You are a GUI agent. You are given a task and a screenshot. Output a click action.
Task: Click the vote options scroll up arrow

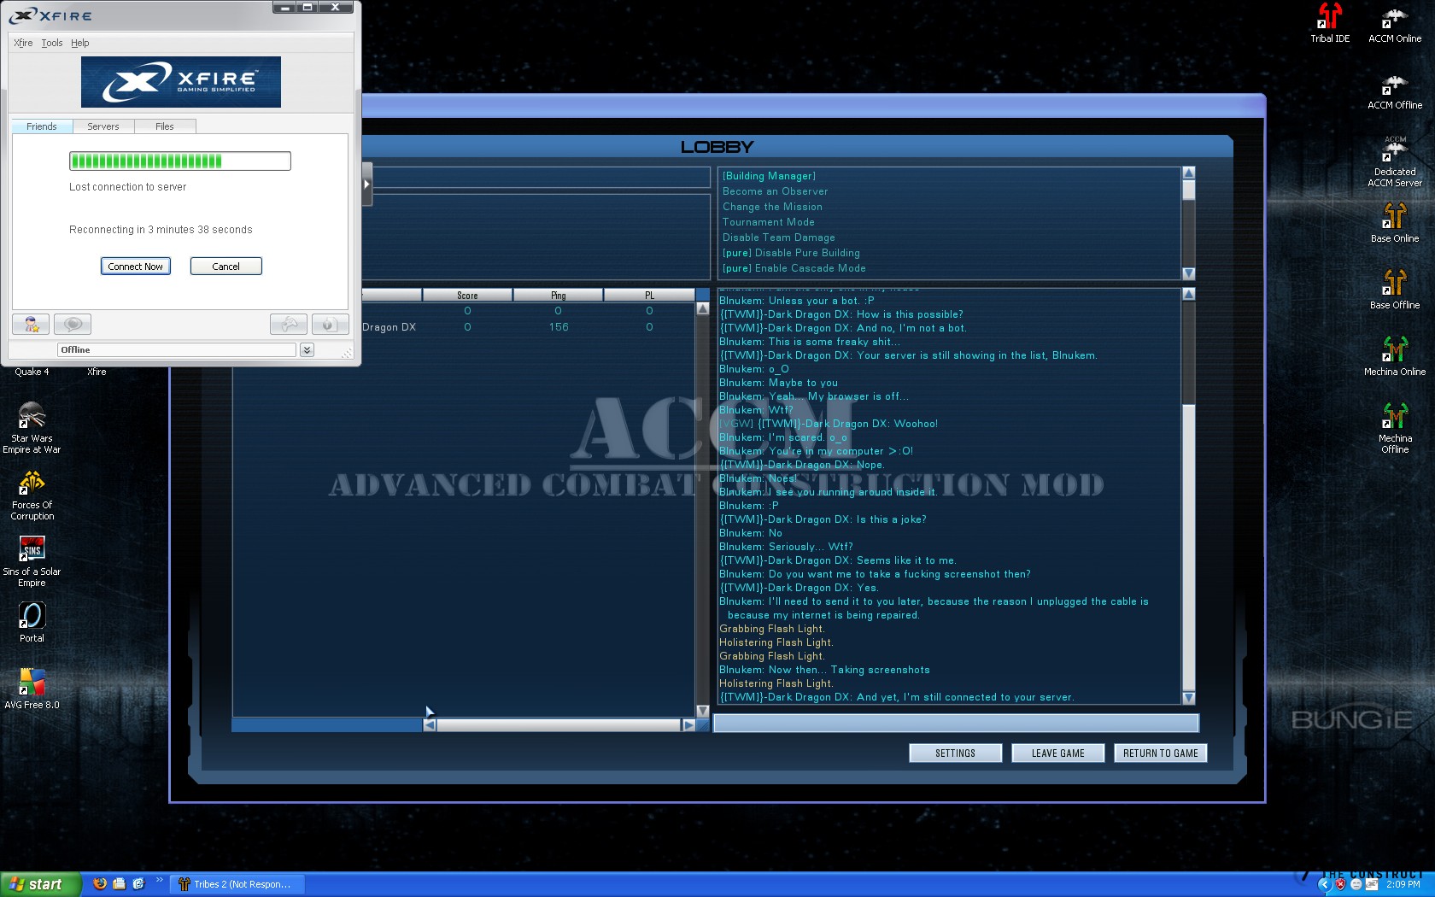coord(1188,173)
